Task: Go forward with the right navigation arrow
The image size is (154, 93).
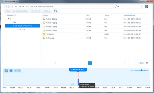Action: pyautogui.click(x=11, y=7)
